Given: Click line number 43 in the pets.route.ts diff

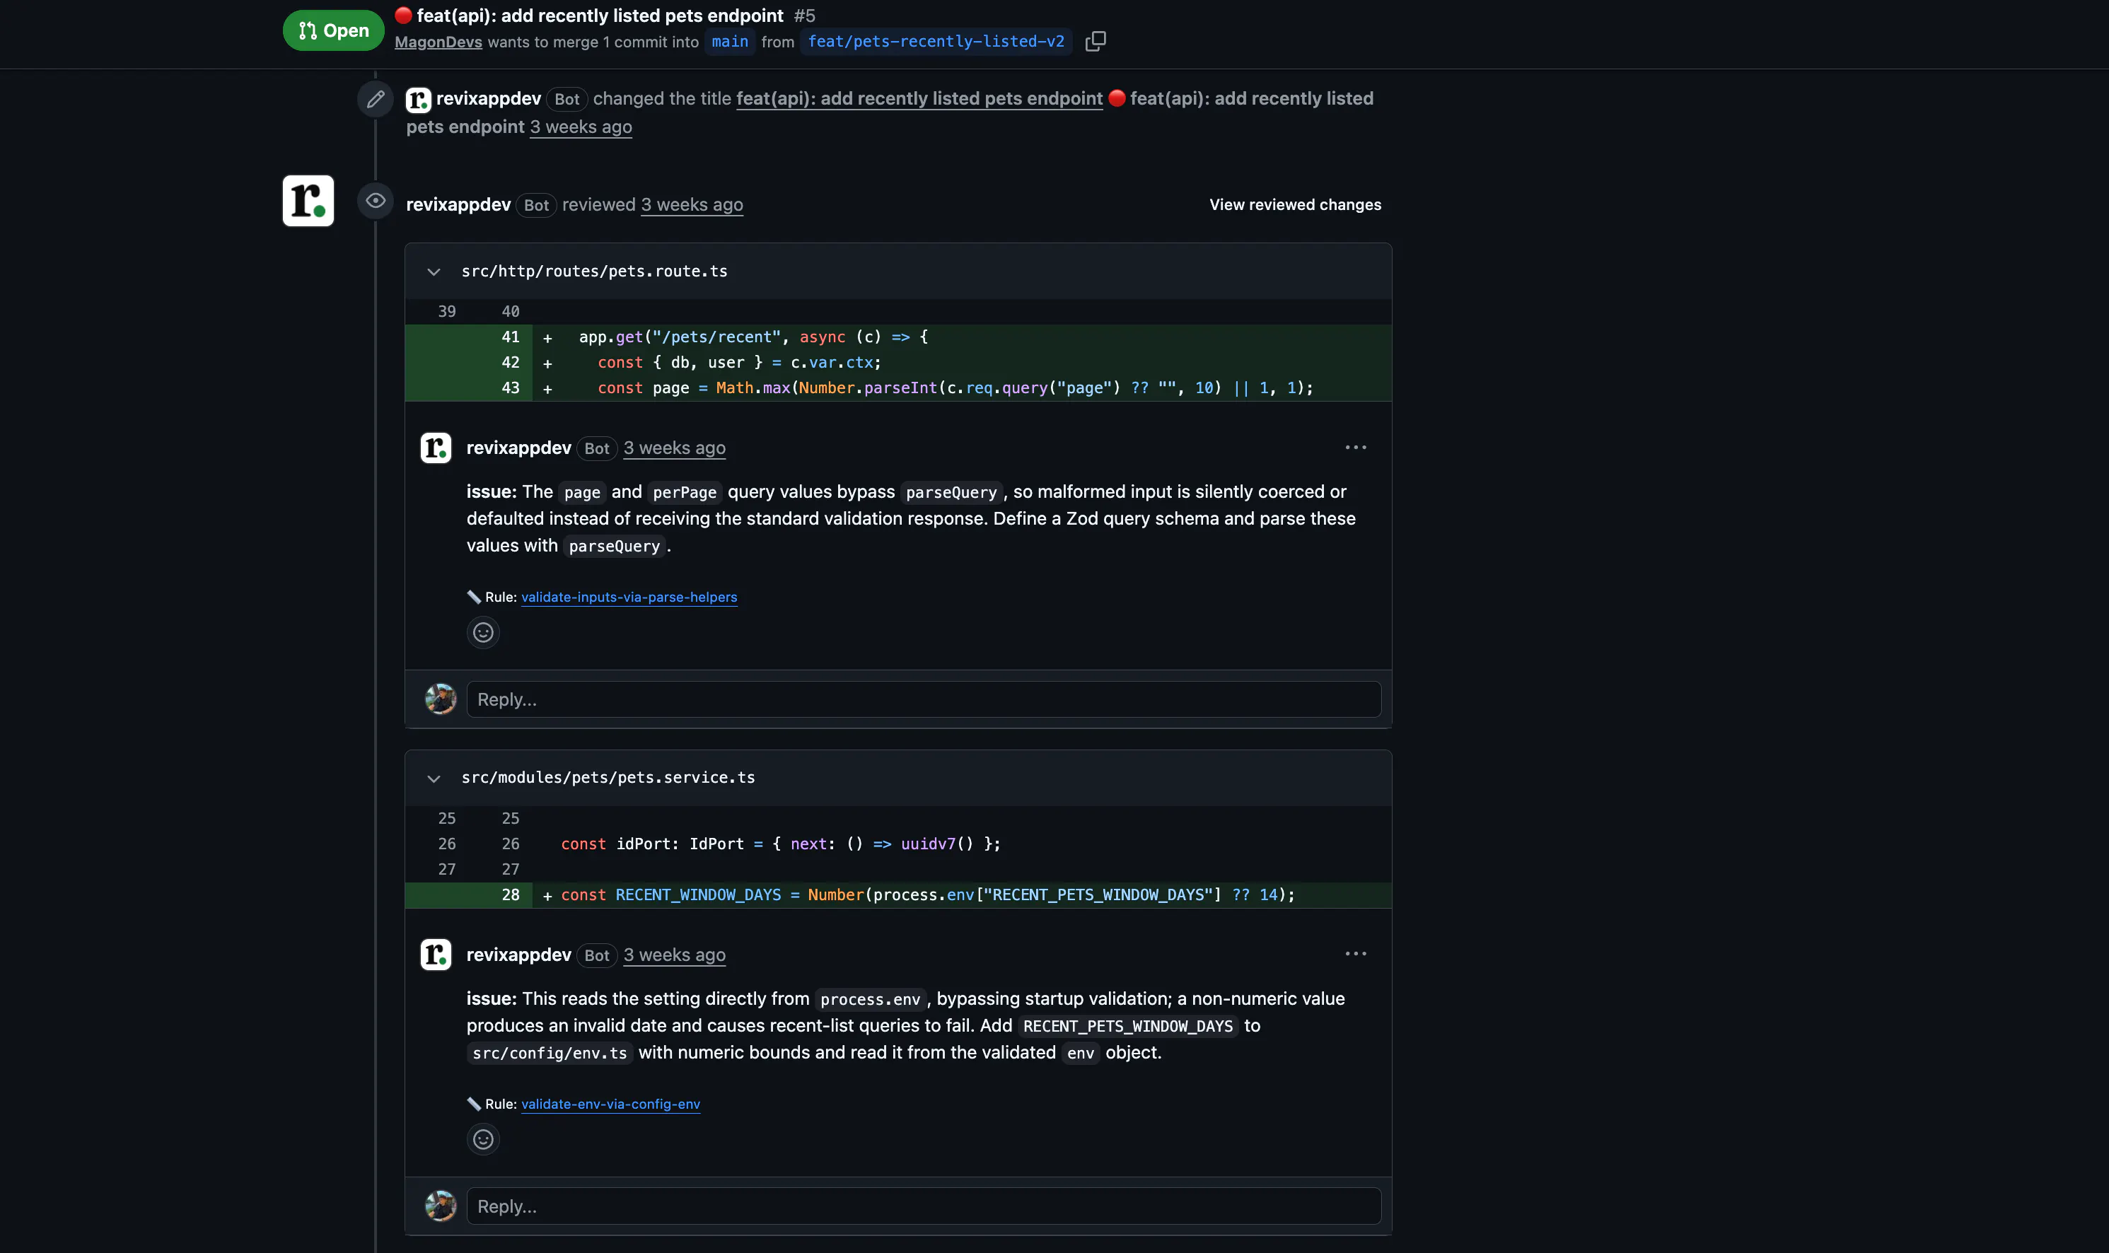Looking at the screenshot, I should (x=511, y=388).
